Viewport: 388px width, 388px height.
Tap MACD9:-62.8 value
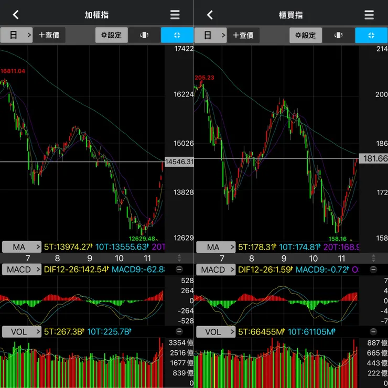click(138, 270)
